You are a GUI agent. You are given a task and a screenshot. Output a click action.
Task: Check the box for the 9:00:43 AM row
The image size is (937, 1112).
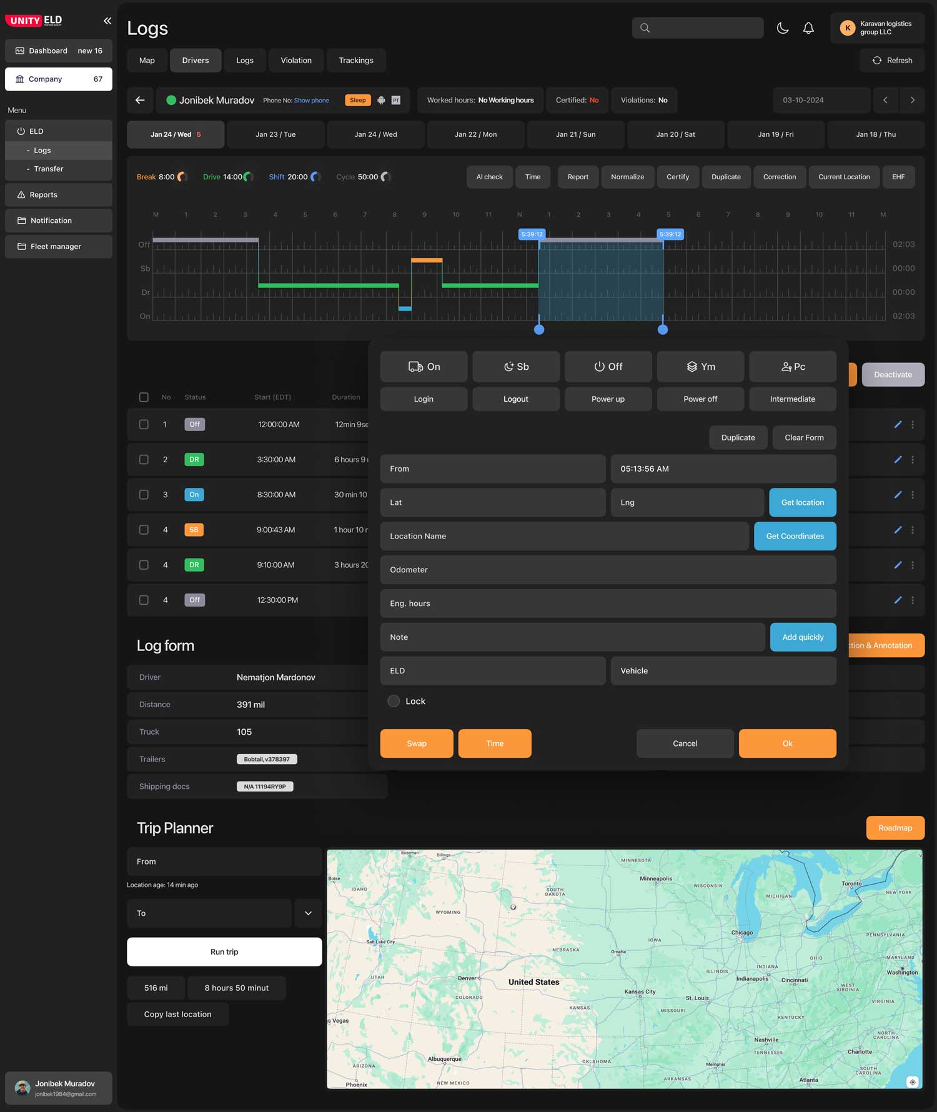click(x=144, y=530)
